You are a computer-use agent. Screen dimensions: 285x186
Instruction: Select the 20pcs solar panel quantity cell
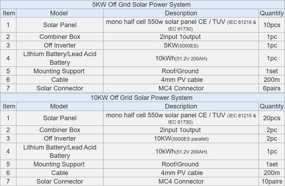coord(272,118)
